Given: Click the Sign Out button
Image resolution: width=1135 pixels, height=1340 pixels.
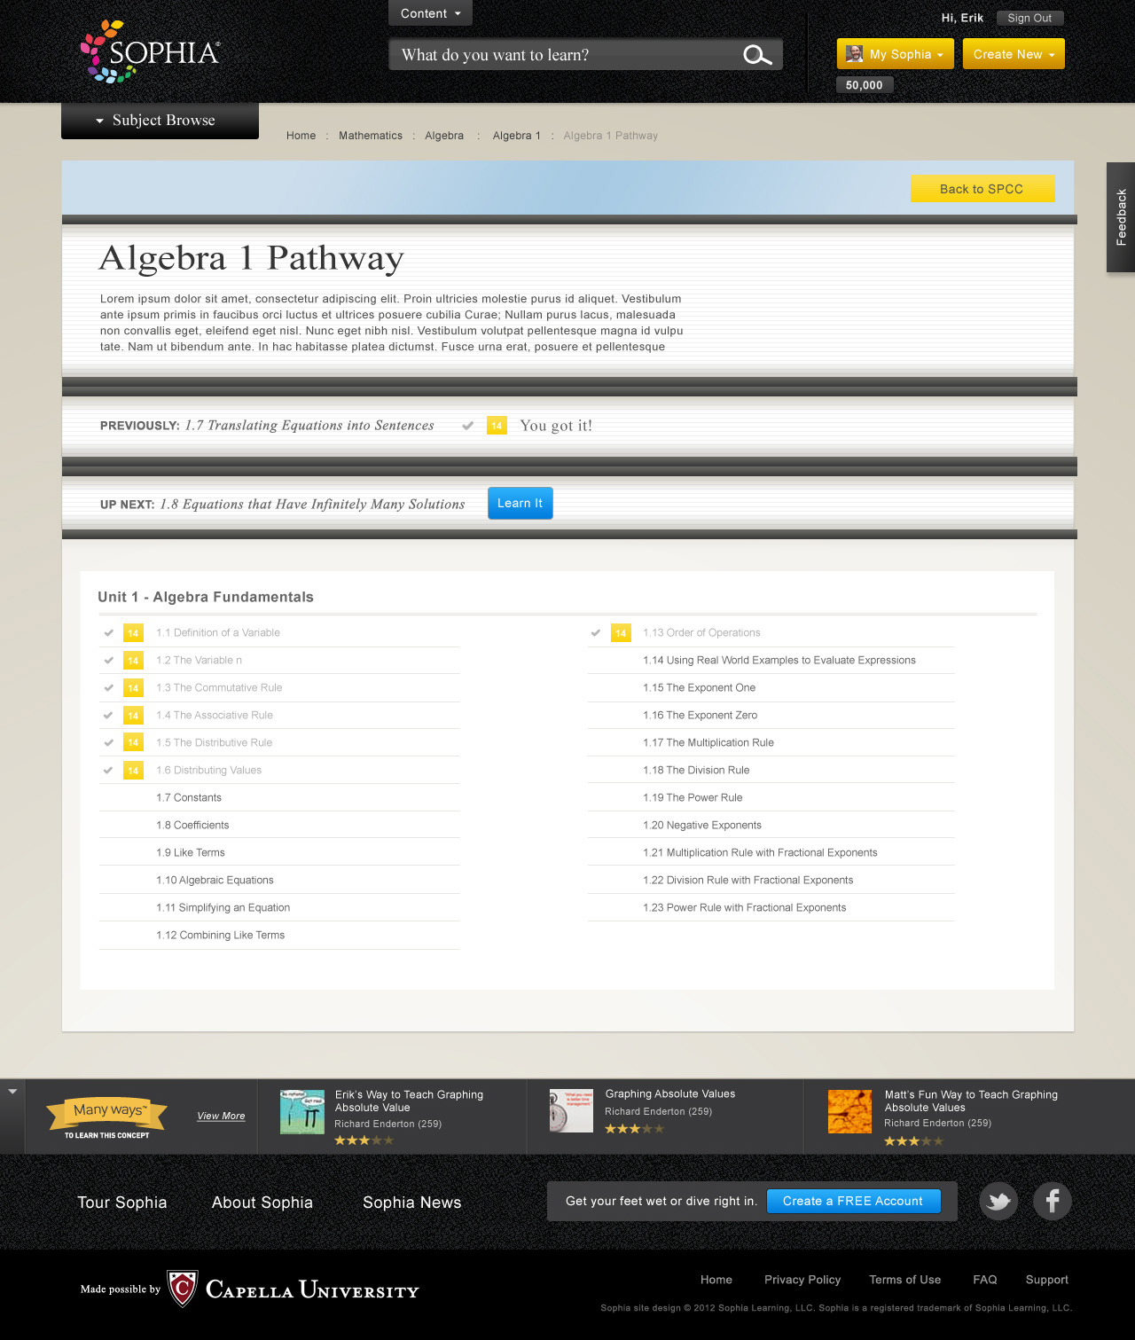Looking at the screenshot, I should pyautogui.click(x=1029, y=18).
